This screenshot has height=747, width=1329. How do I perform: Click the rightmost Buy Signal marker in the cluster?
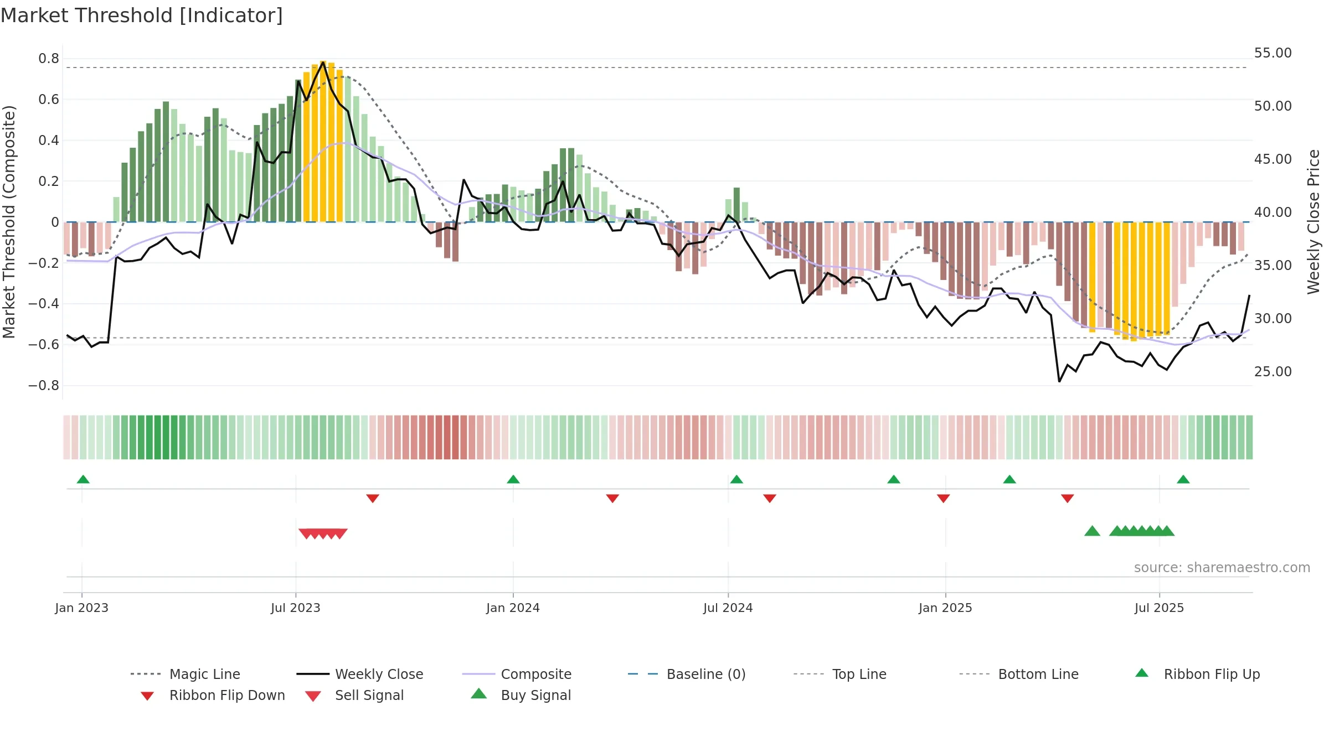tap(1167, 531)
